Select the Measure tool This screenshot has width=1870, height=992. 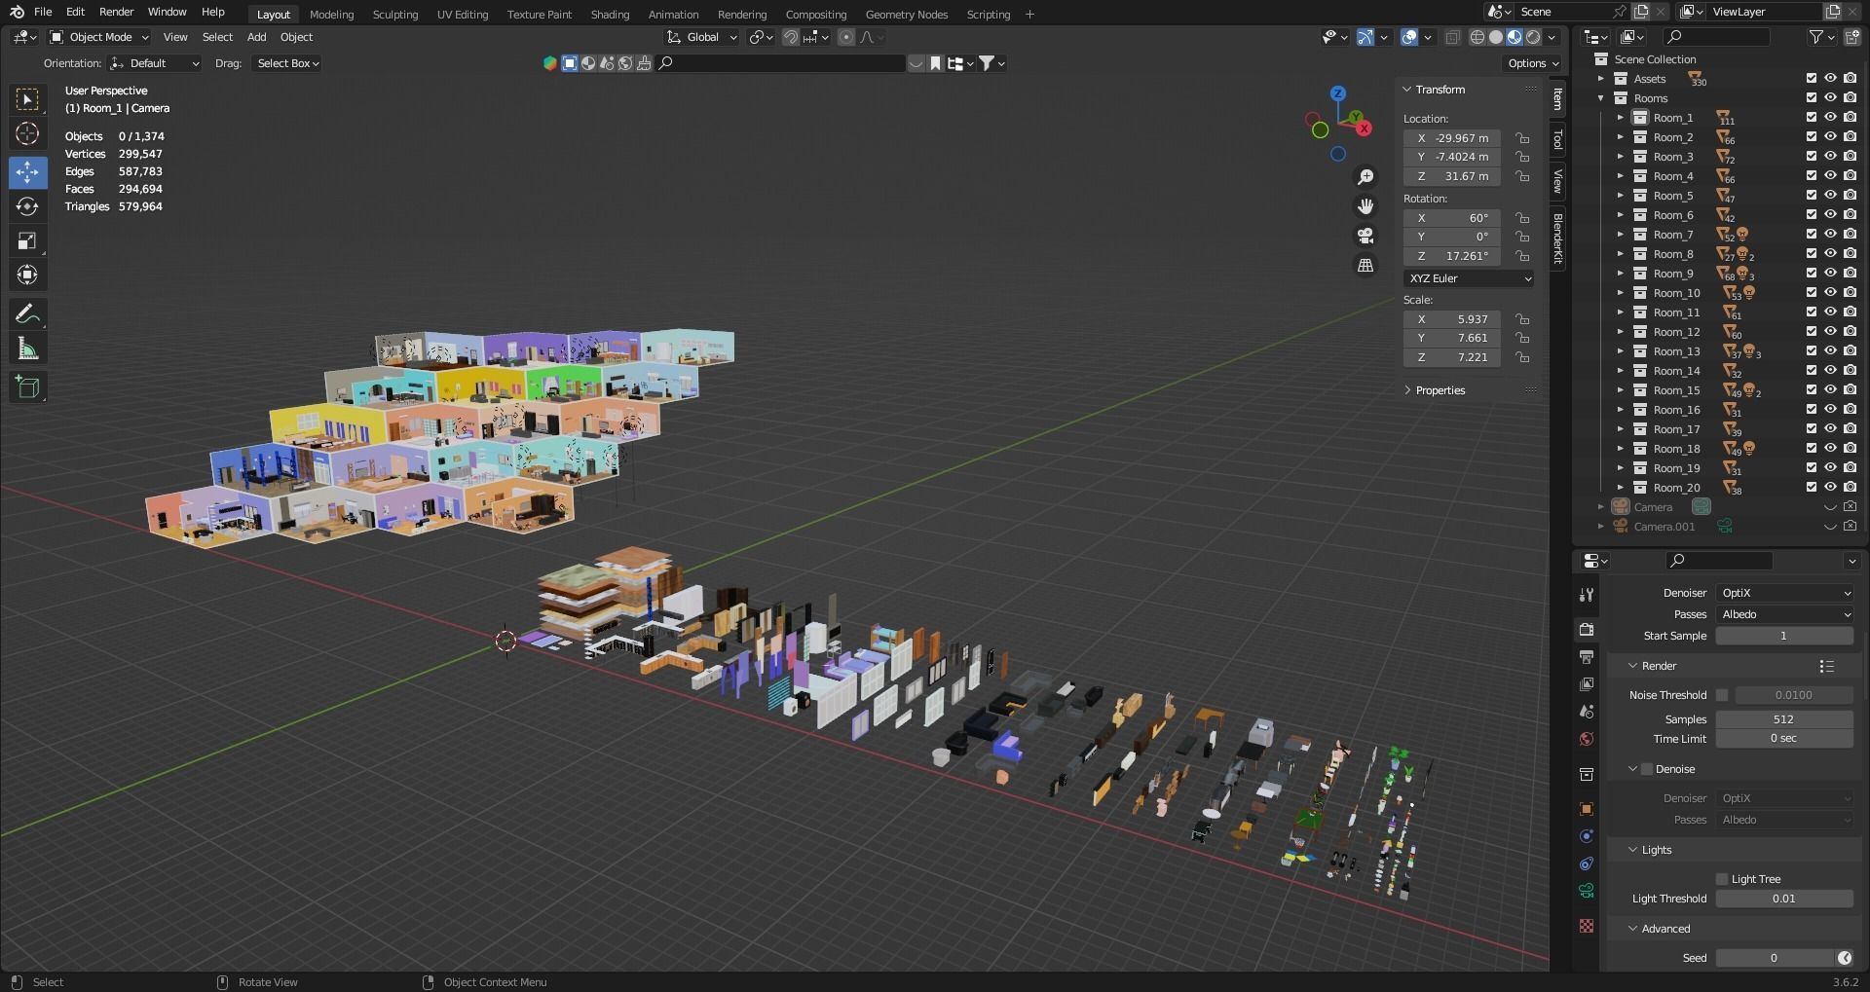[x=27, y=349]
